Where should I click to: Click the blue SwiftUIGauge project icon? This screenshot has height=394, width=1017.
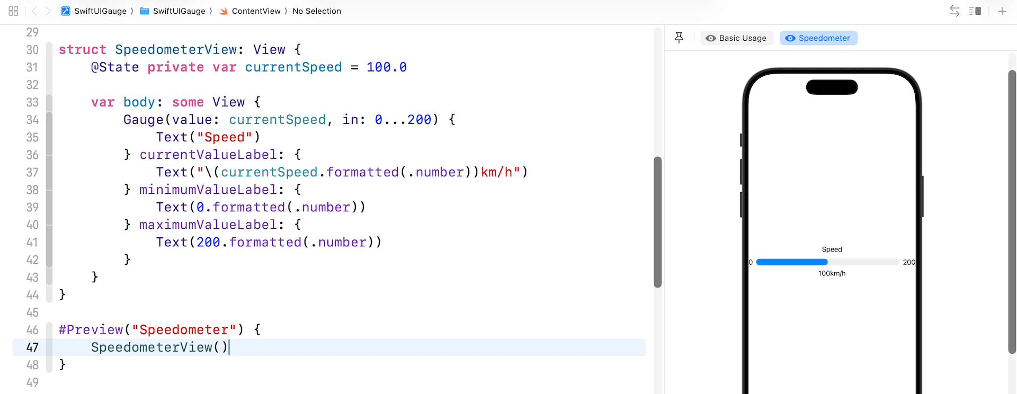65,11
